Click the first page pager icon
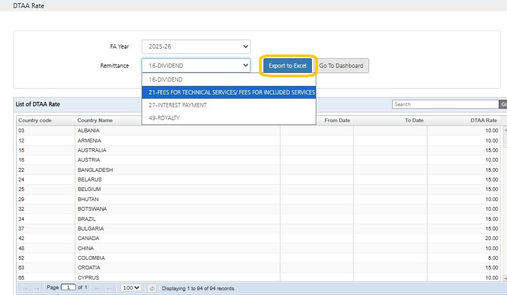 tap(25, 288)
